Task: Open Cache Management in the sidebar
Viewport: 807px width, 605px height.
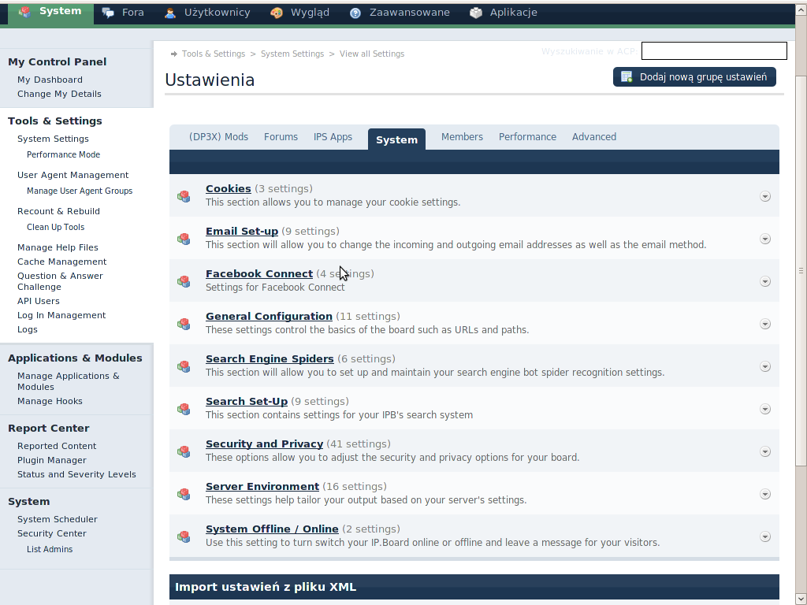Action: pos(61,262)
